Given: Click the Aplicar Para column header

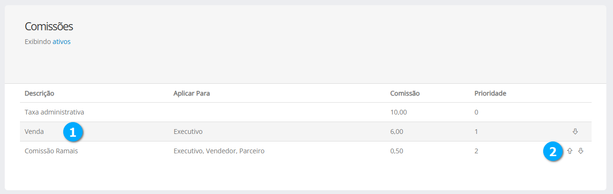Looking at the screenshot, I should tap(192, 93).
